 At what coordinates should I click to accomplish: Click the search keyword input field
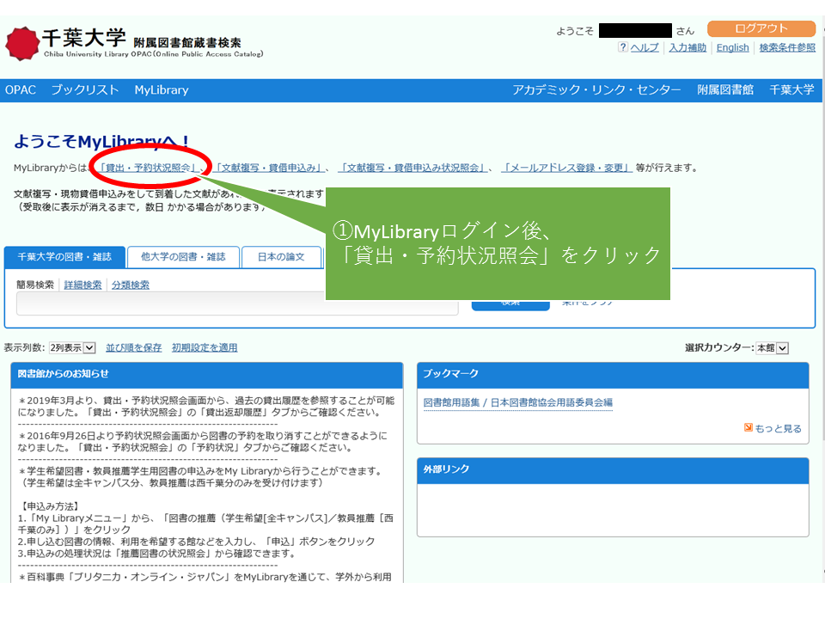click(x=237, y=303)
